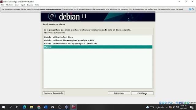196x110 pixels.
Task: Dismiss the mouse integration notification
Action: pyautogui.click(x=190, y=9)
